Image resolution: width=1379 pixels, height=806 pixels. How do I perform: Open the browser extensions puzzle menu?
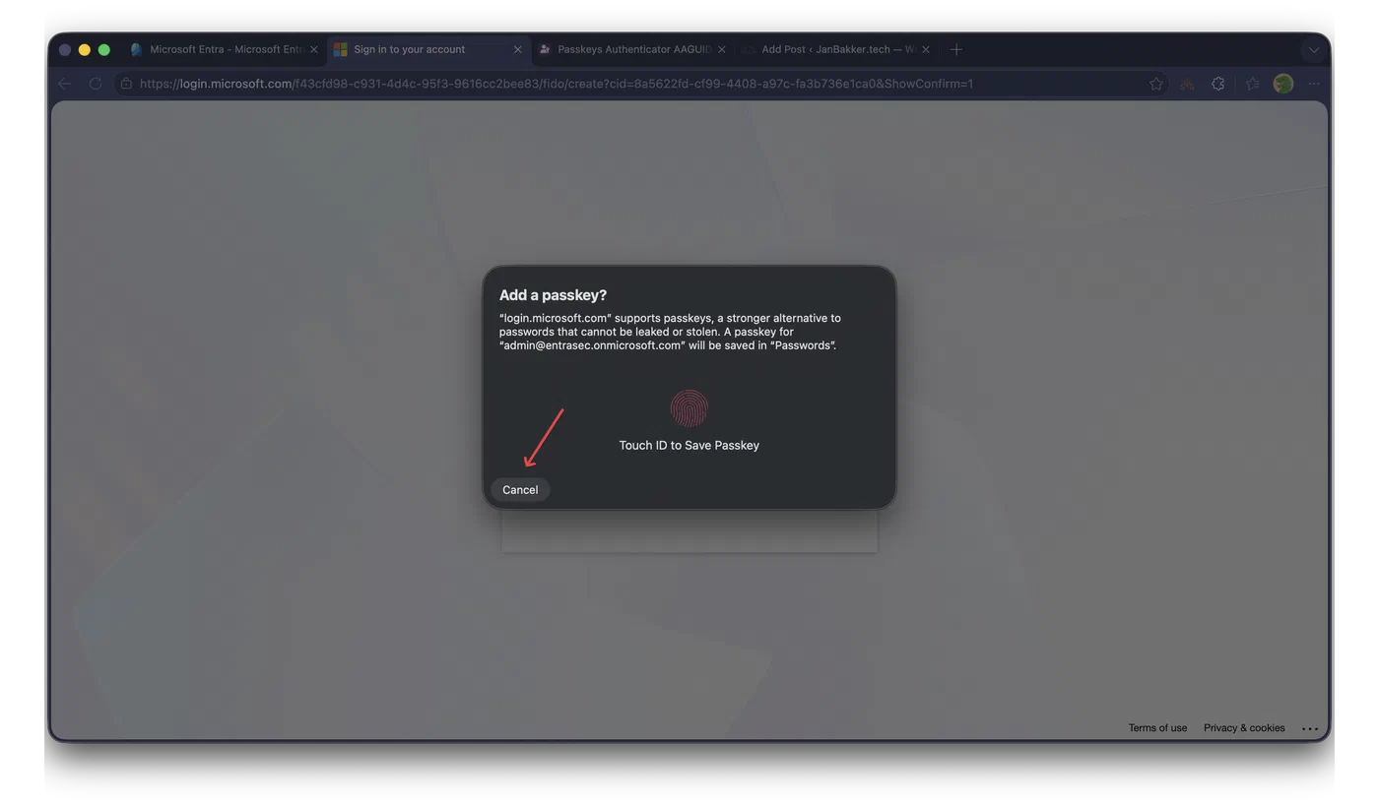[1218, 84]
